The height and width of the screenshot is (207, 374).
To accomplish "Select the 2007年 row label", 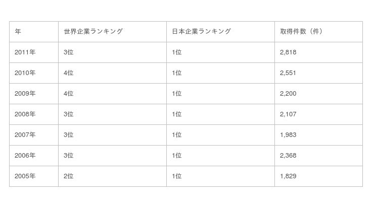I will tap(25, 135).
